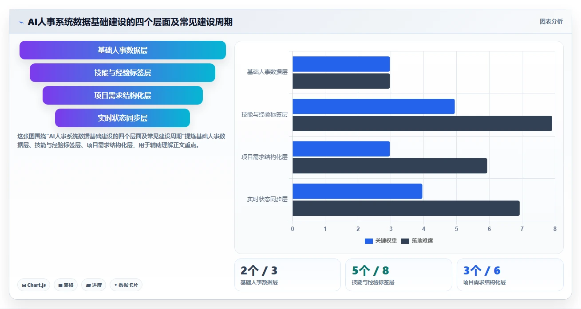581x309 pixels.
Task: Click the x-axis tick label 4
Action: pyautogui.click(x=423, y=229)
